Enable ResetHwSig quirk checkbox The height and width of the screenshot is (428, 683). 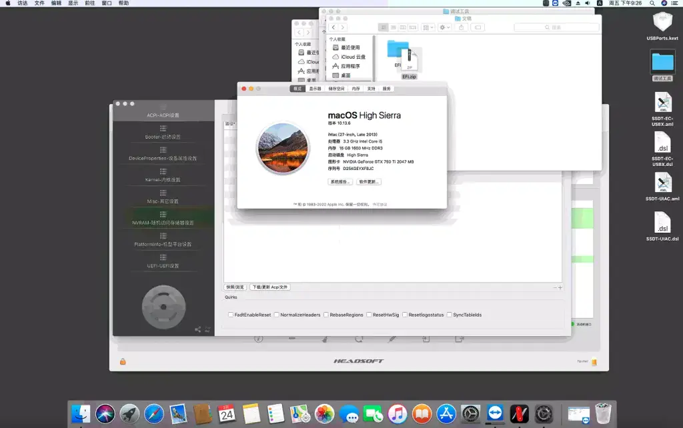(369, 315)
